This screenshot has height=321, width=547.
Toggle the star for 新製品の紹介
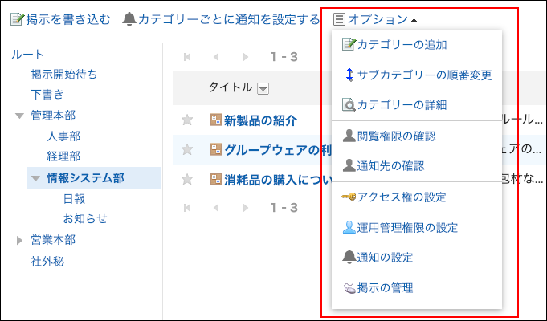187,120
